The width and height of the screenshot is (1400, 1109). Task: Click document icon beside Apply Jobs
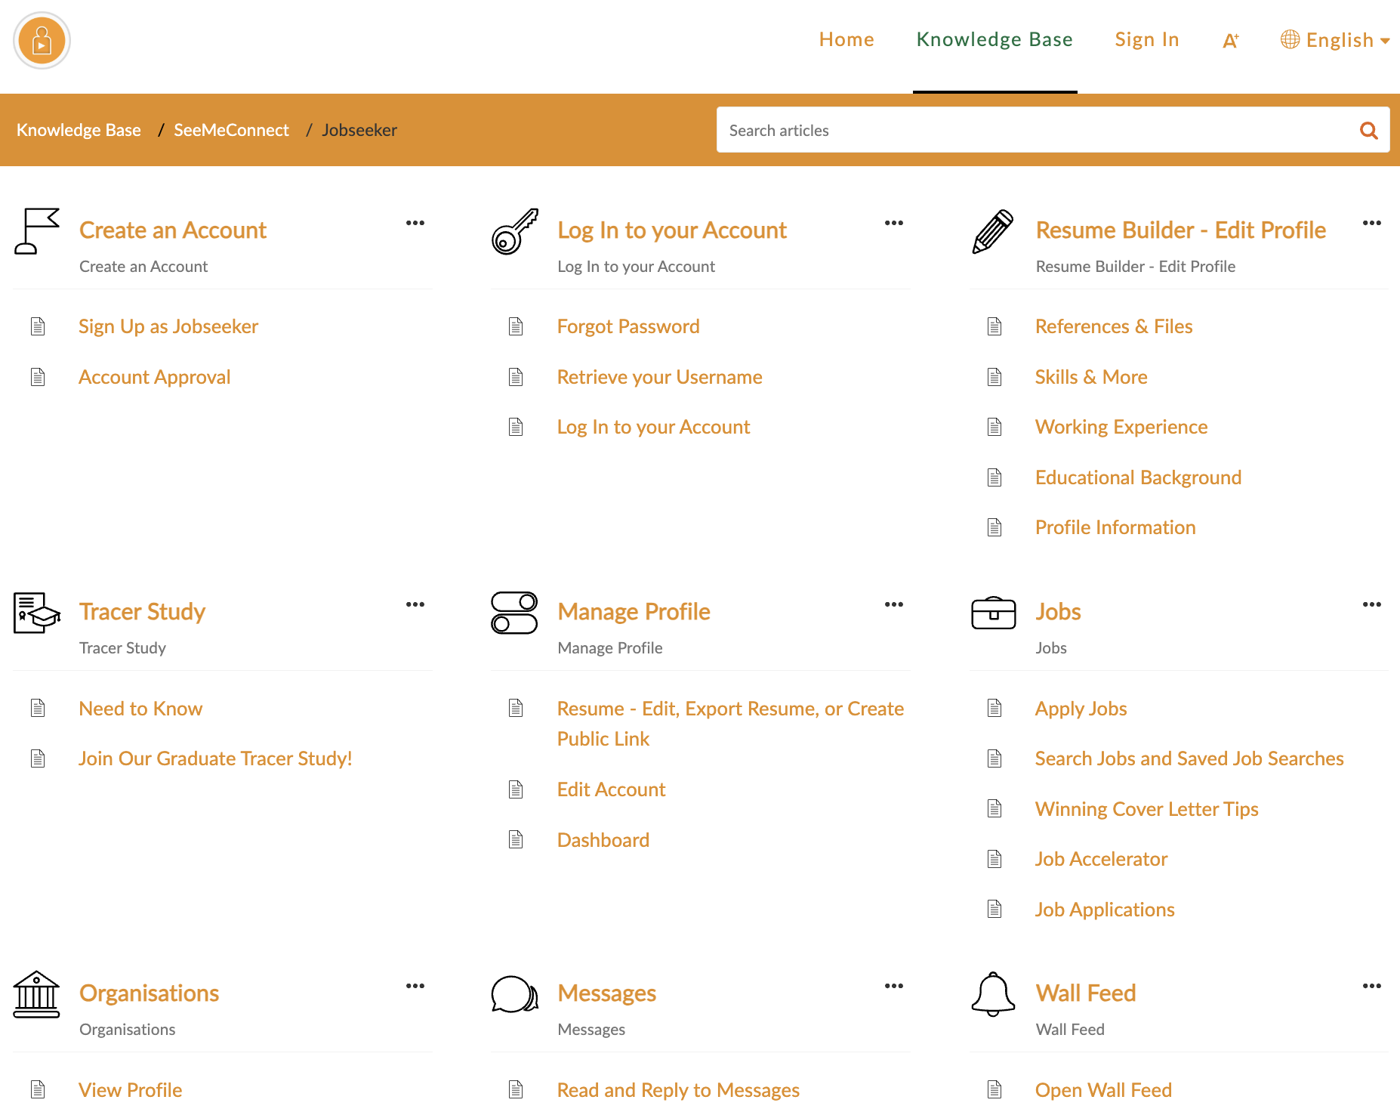(994, 708)
